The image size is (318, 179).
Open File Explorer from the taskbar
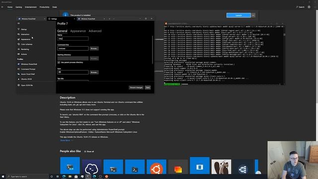[70, 177]
